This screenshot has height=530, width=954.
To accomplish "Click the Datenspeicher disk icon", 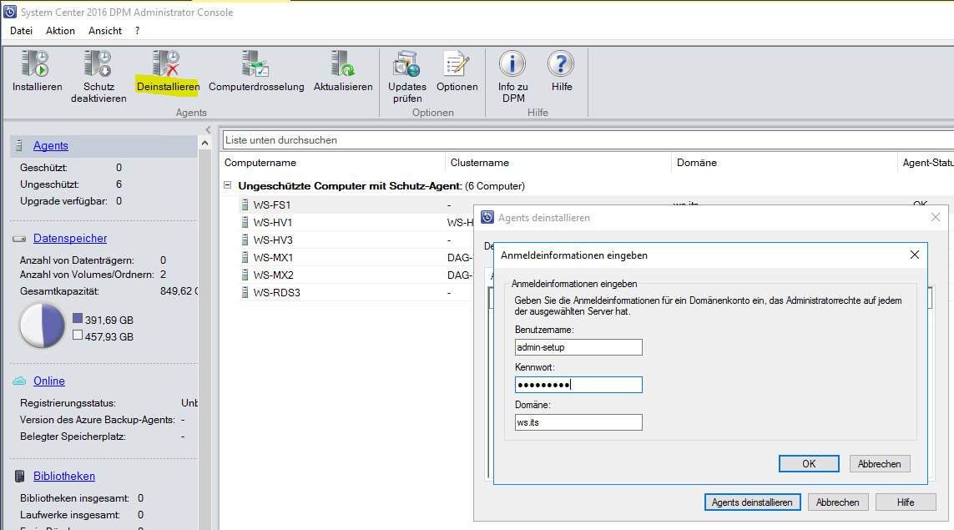I will click(19, 239).
